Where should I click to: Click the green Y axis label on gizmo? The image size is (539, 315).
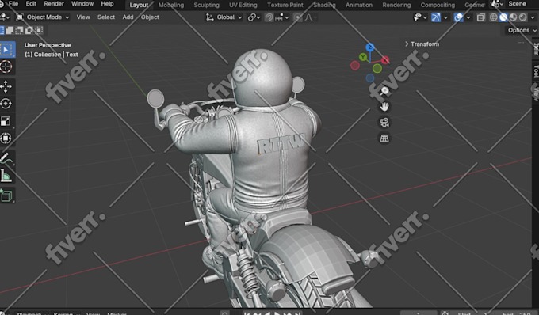(363, 57)
